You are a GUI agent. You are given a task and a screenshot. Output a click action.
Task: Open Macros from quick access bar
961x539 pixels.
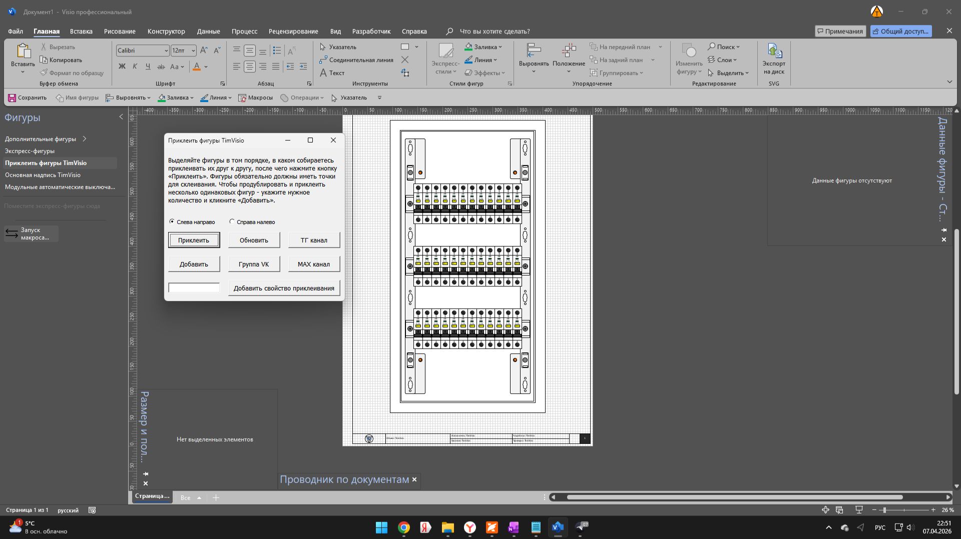pyautogui.click(x=255, y=97)
